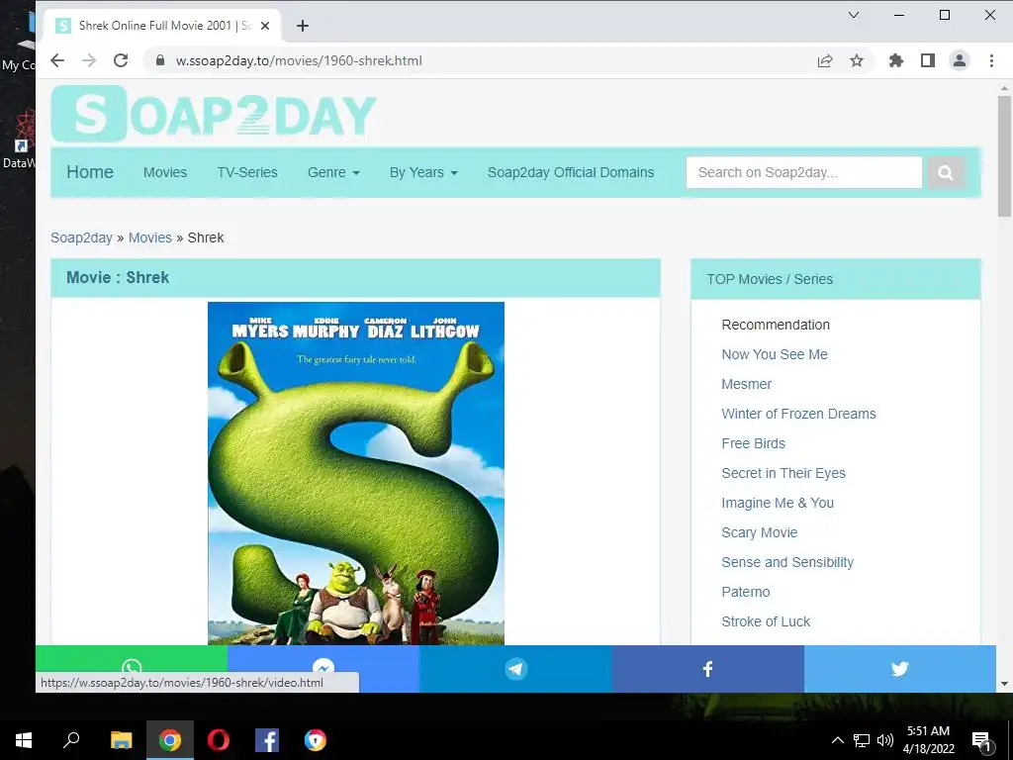Image resolution: width=1013 pixels, height=760 pixels.
Task: Toggle the Chrome side panel icon
Action: (x=928, y=60)
